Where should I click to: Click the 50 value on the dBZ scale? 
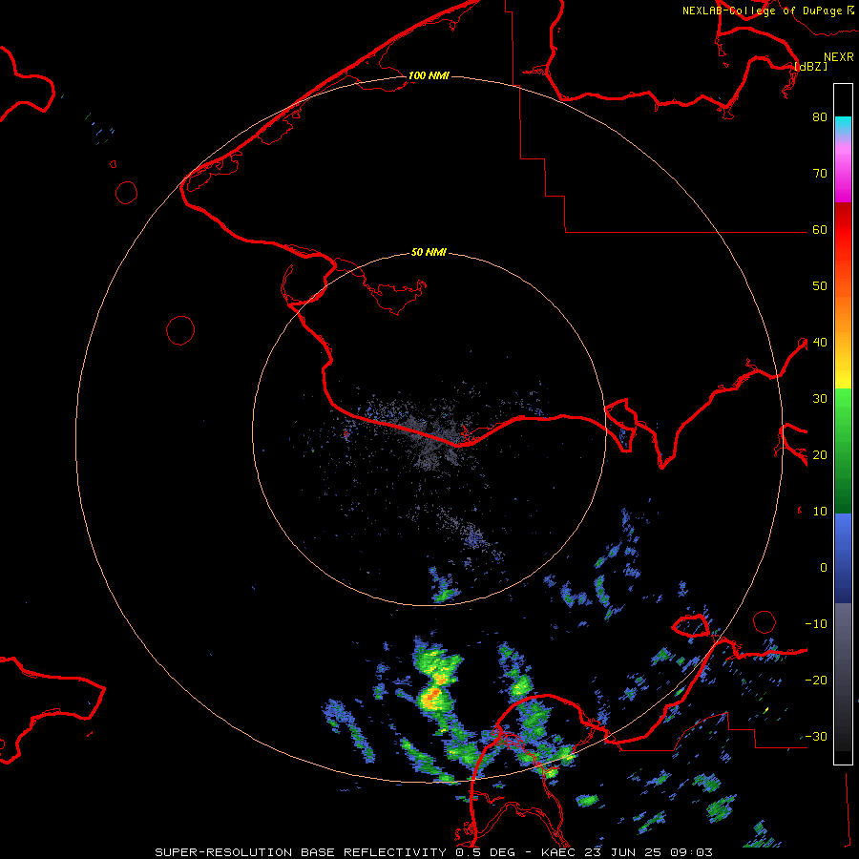[x=820, y=286]
